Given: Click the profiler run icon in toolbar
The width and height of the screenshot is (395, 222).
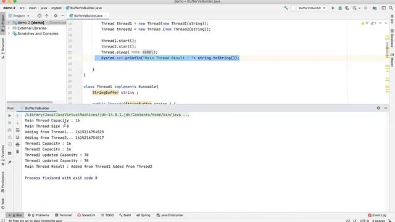Looking at the screenshot, I should pyautogui.click(x=354, y=8).
